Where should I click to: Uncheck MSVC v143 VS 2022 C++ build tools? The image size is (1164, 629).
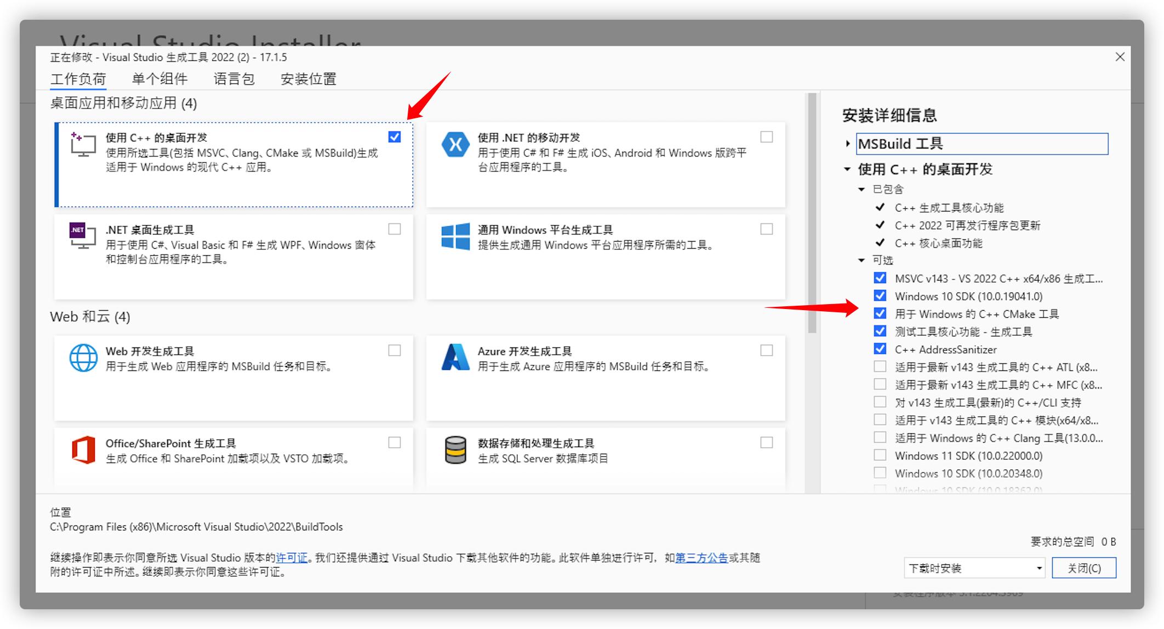click(x=880, y=278)
